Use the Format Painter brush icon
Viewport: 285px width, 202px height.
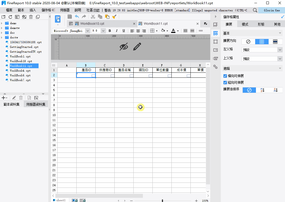[114, 16]
